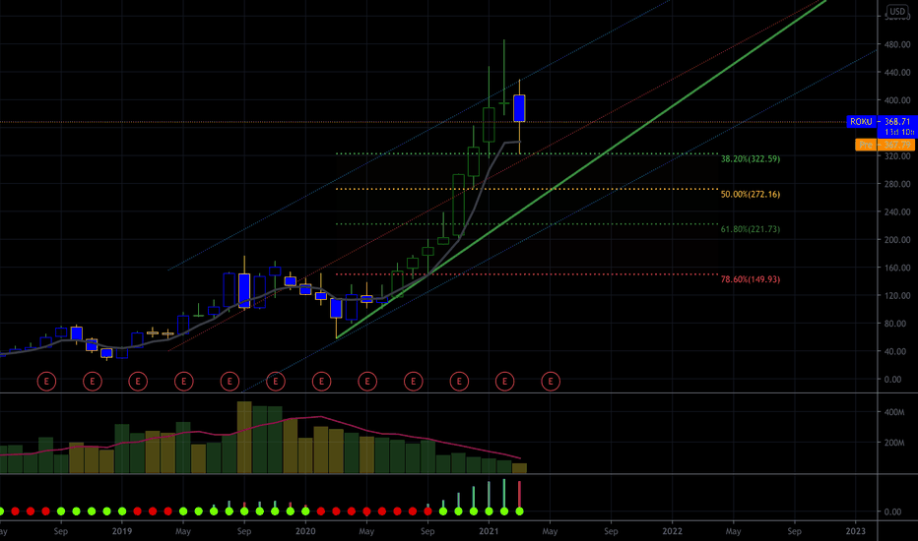
Task: Open the November 2020 earnings E marker
Action: (x=459, y=382)
